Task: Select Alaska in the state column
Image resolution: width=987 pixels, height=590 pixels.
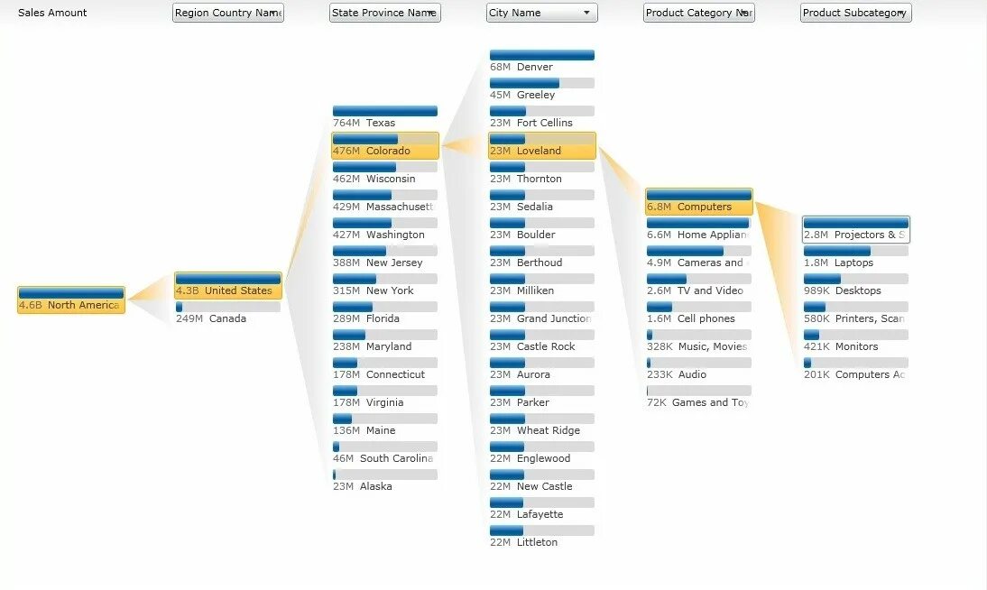Action: tap(384, 481)
